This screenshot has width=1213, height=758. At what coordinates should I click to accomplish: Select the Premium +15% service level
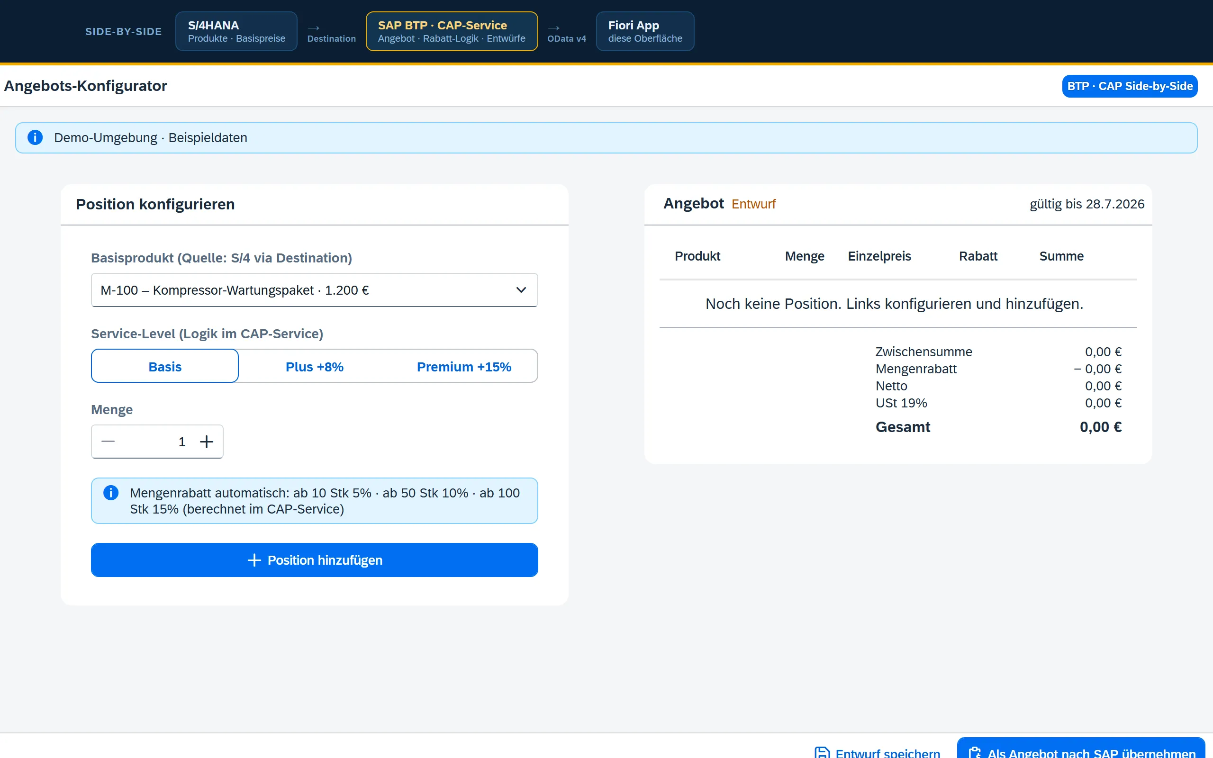[464, 367]
